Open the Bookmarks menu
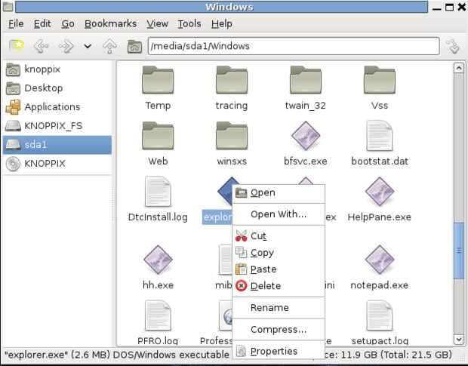The width and height of the screenshot is (468, 366). click(x=110, y=23)
